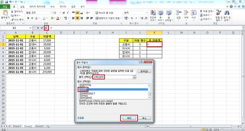The width and height of the screenshot is (245, 131).
Task: Toggle middle vertical alignment
Action: (x=77, y=13)
